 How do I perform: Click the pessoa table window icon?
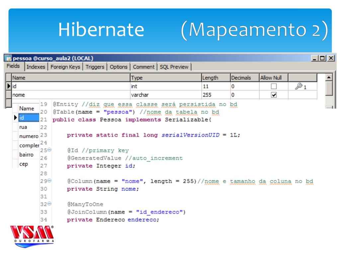8,58
